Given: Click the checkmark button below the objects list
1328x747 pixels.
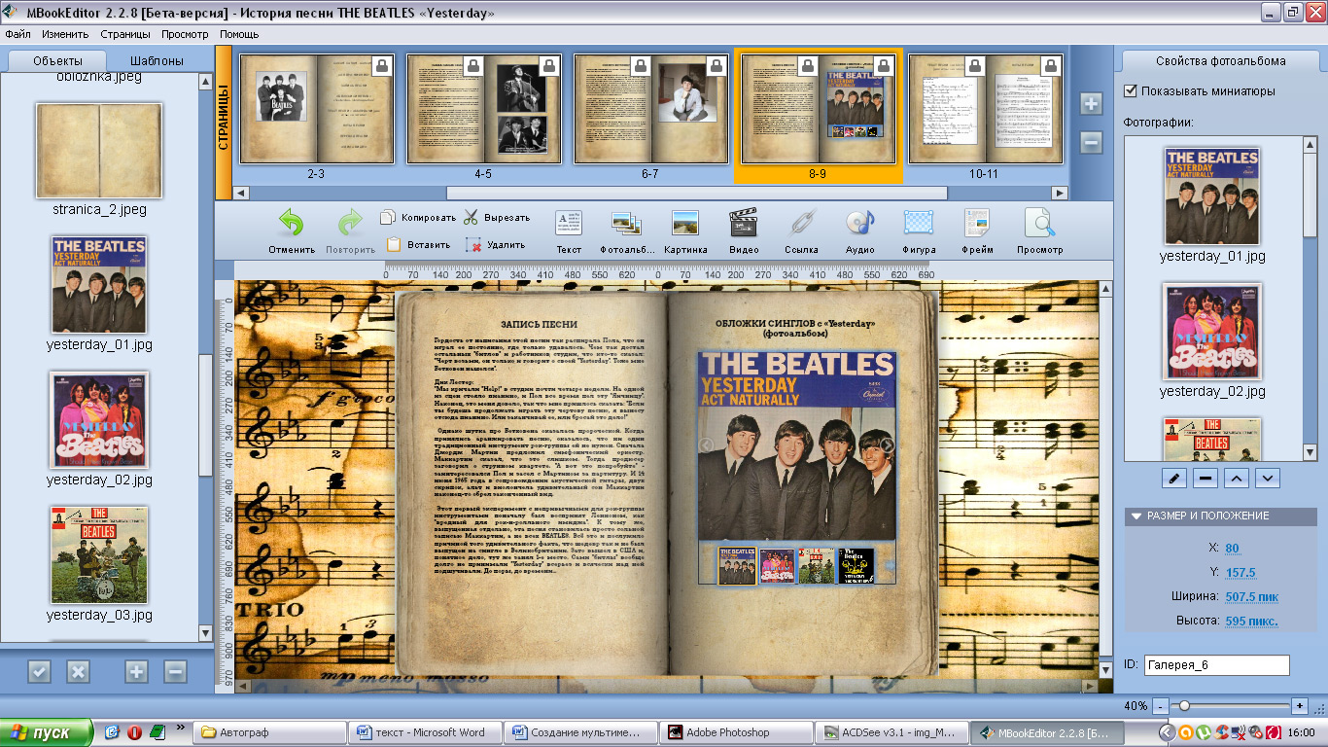Looking at the screenshot, I should pyautogui.click(x=39, y=671).
